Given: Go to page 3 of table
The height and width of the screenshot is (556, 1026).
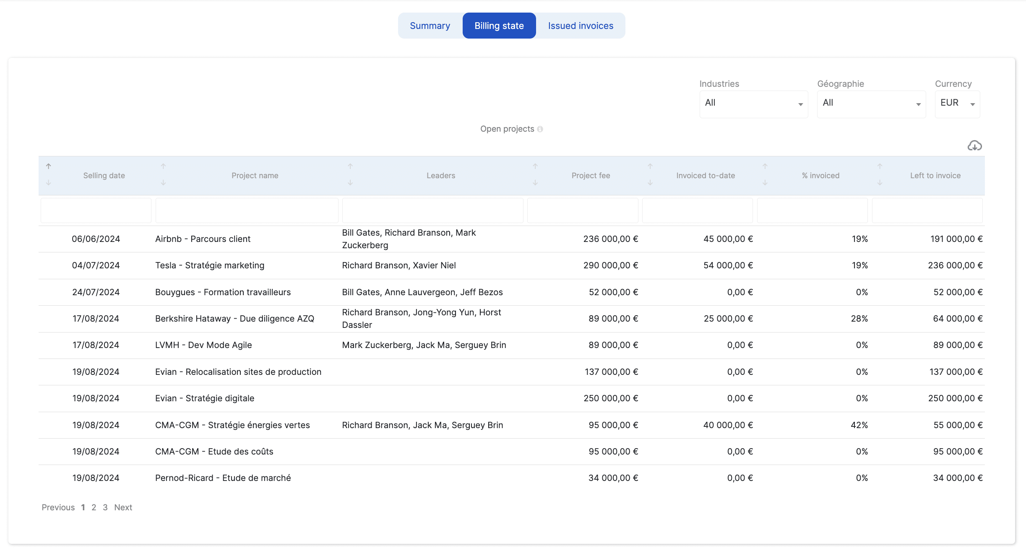Looking at the screenshot, I should [x=105, y=507].
